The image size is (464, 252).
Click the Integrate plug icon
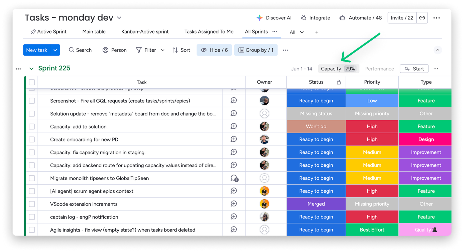303,18
